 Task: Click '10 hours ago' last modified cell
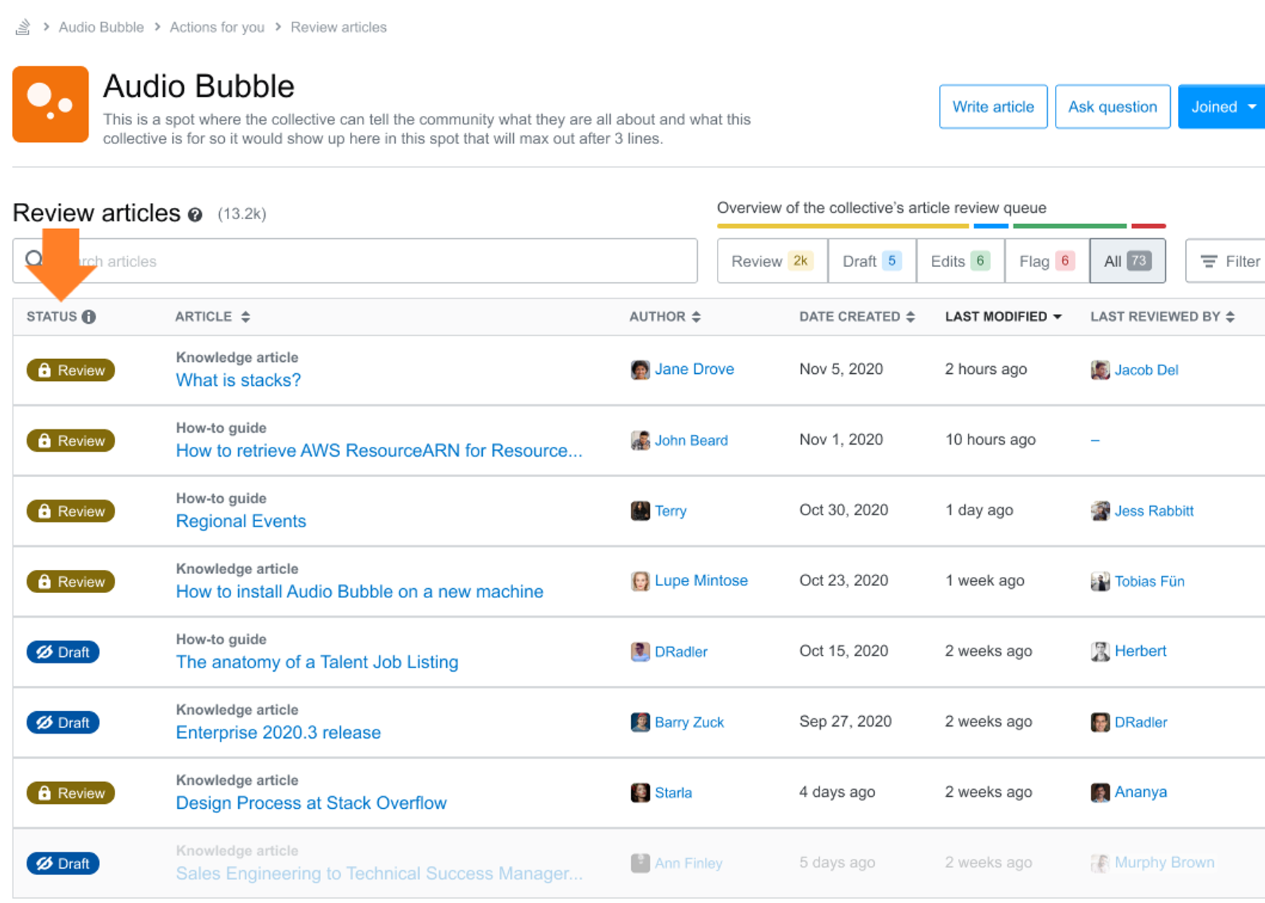coord(990,440)
